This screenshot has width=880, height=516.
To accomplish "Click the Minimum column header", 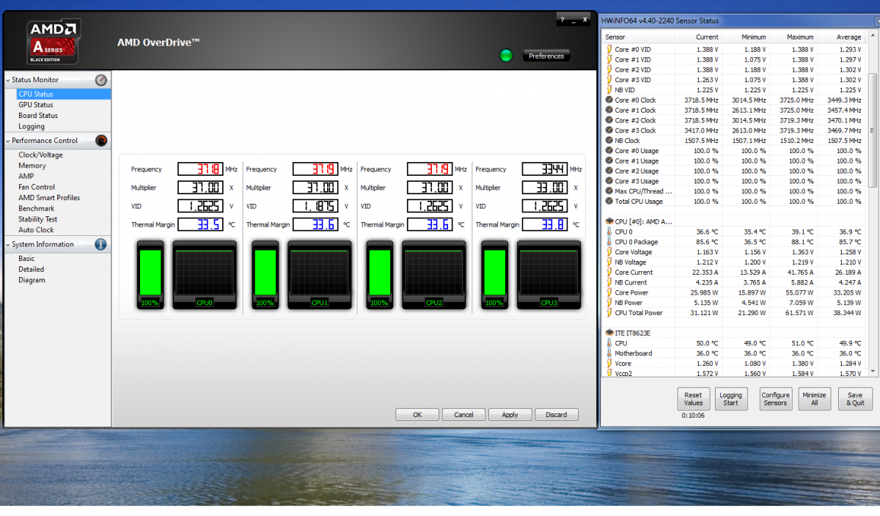I will (x=746, y=37).
